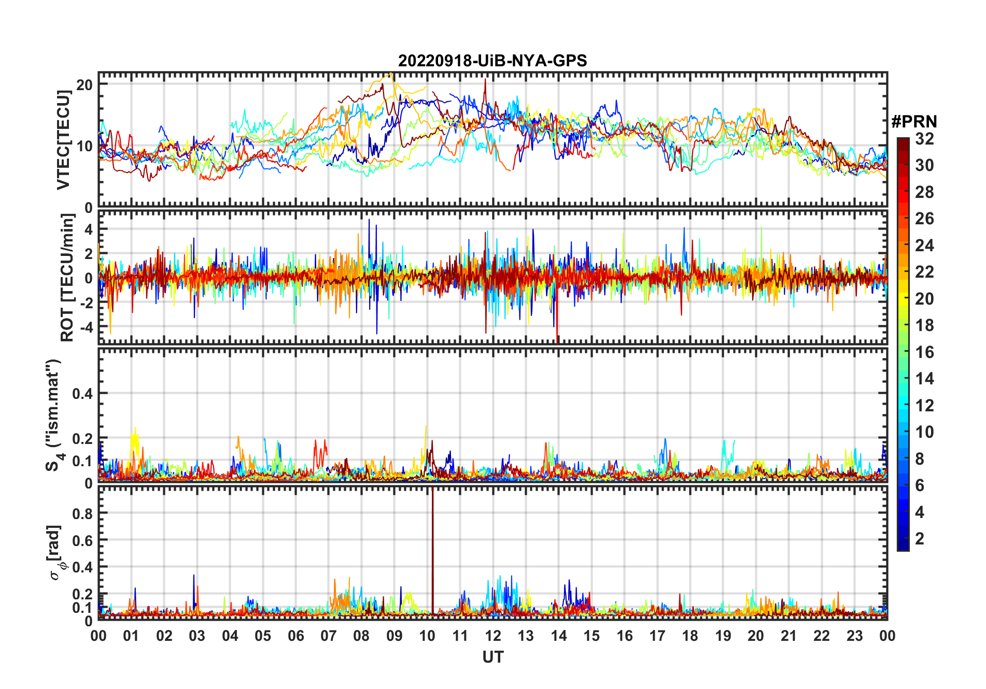
Task: Click the sigma-phi [rad] y-axis label
Action: [x=57, y=552]
